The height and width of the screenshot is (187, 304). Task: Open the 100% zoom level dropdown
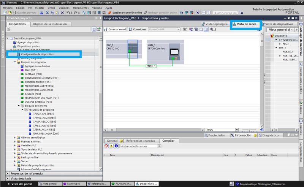237,130
